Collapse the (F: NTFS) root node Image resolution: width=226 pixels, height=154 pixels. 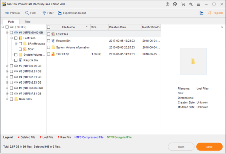[x=3, y=27]
